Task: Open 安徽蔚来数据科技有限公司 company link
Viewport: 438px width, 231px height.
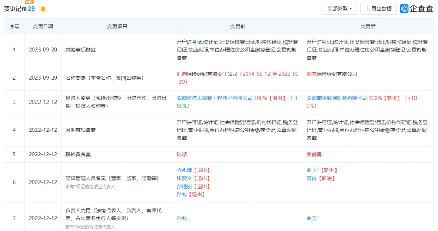Action: (x=337, y=98)
